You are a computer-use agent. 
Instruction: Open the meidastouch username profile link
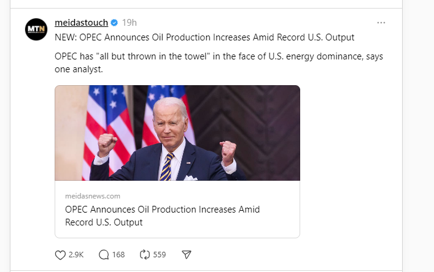click(x=81, y=23)
